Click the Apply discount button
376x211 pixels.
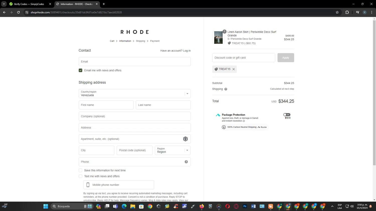[286, 58]
